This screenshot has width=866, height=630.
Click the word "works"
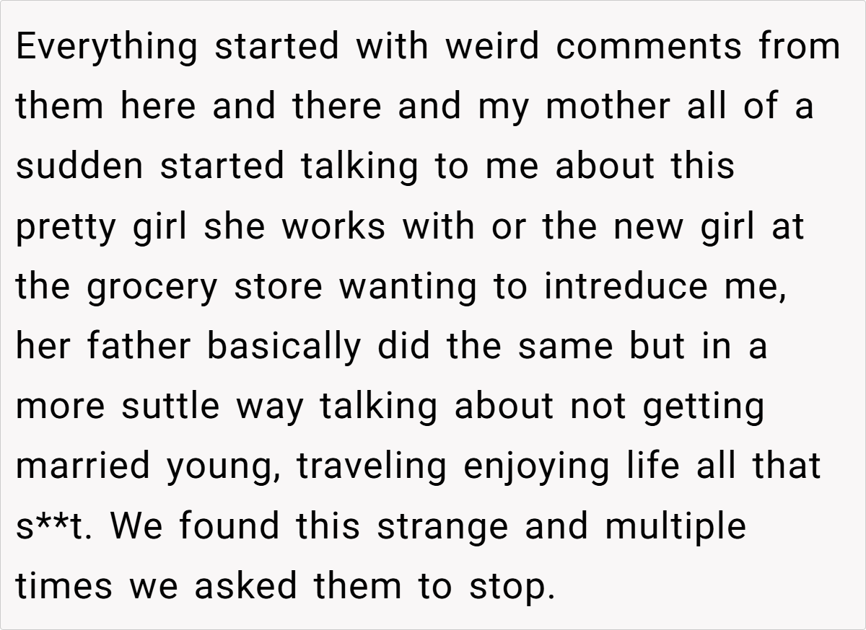tap(334, 226)
